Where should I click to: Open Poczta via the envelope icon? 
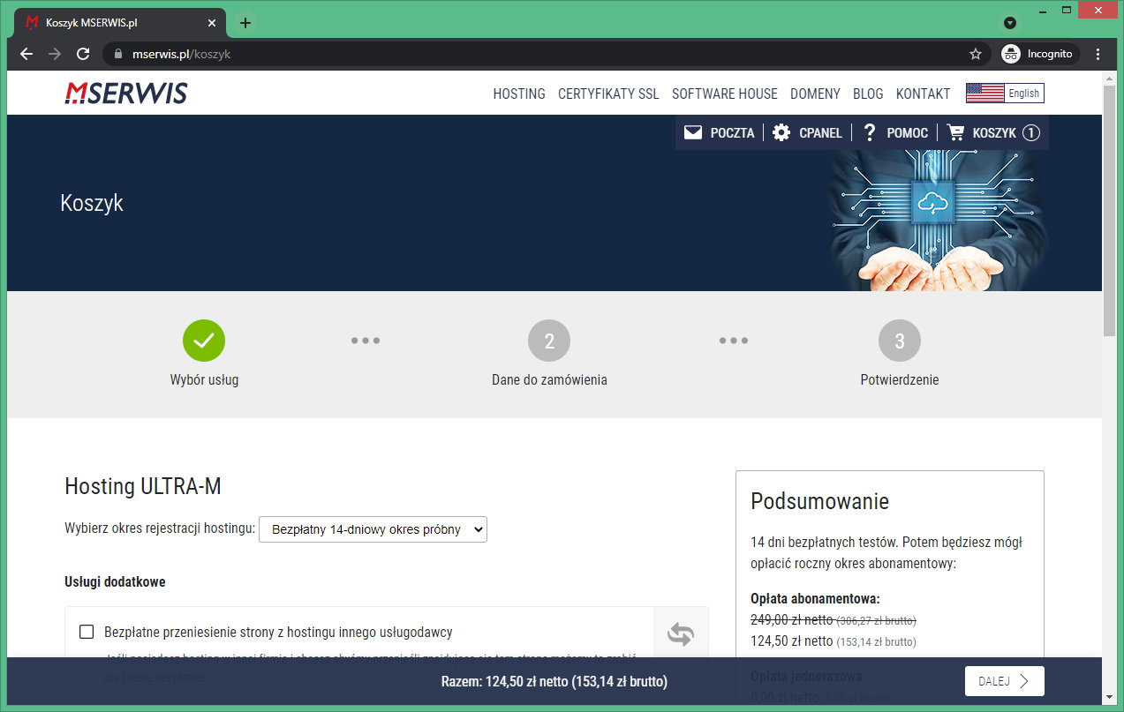point(693,133)
